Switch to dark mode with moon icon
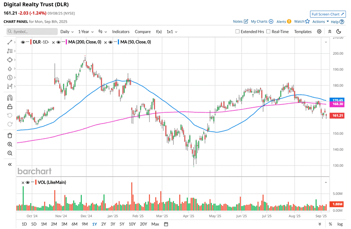 [x=339, y=31]
